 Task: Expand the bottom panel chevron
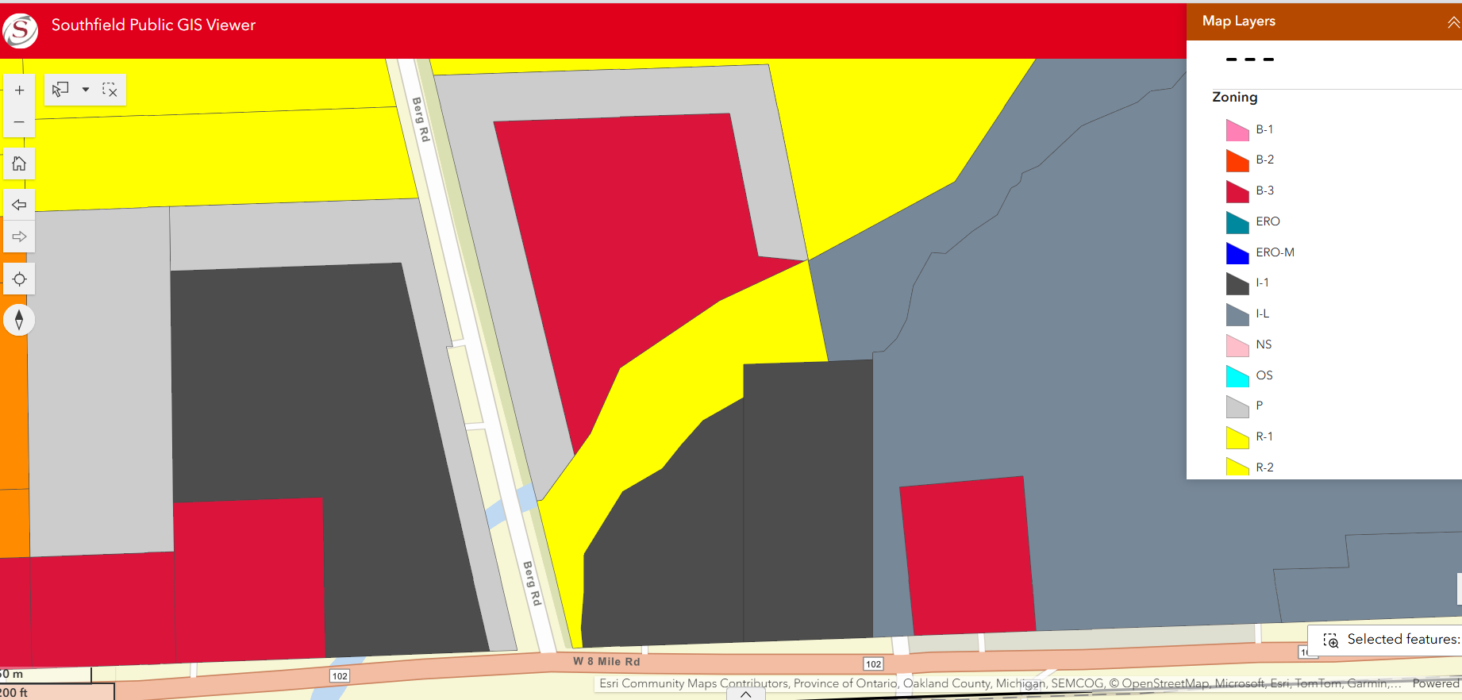tap(745, 694)
